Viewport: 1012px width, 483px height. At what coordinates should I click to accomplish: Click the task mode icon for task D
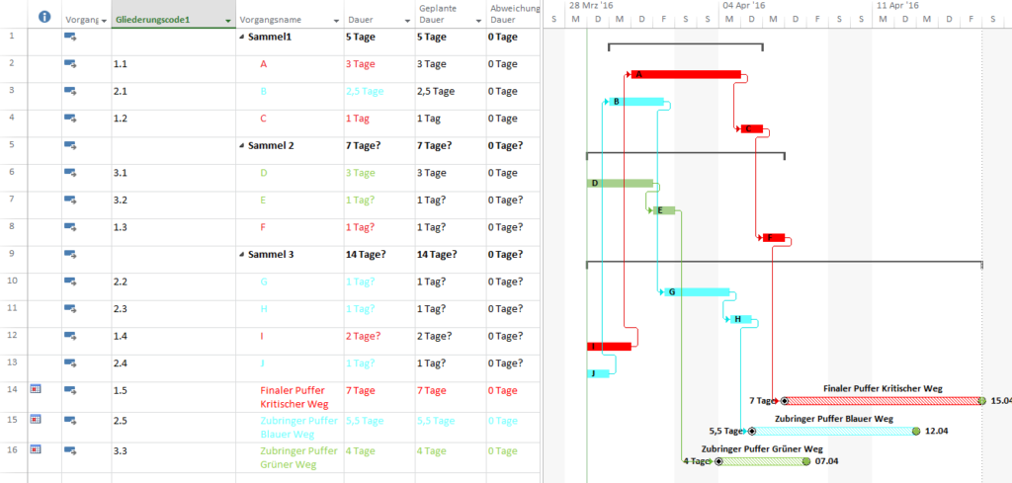point(70,173)
